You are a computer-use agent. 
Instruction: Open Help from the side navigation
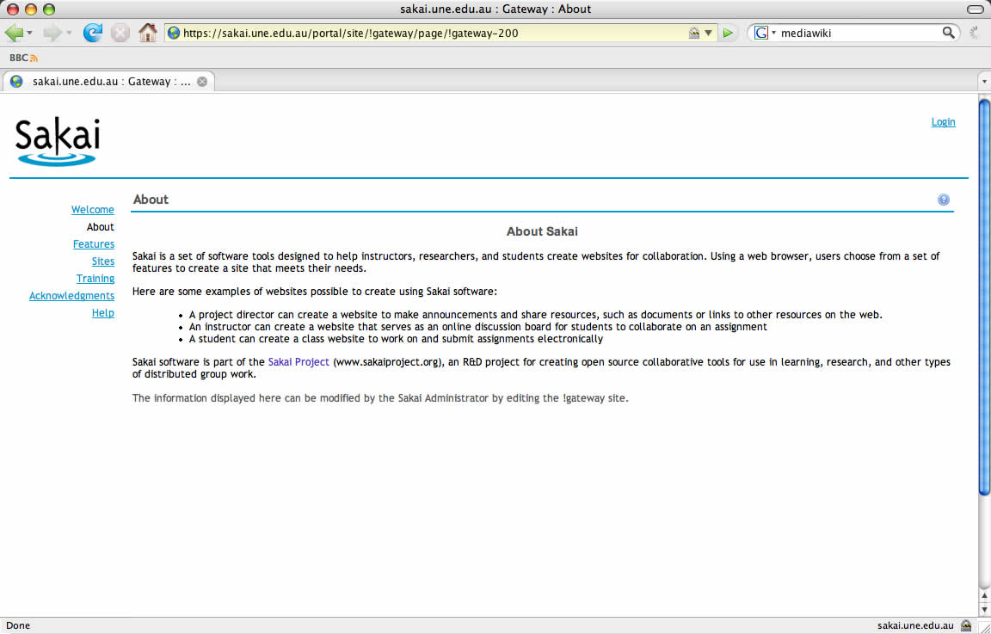[x=103, y=313]
